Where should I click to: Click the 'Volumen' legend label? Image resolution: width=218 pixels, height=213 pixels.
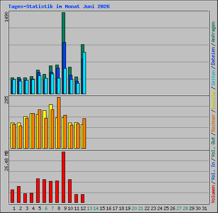coord(213,194)
